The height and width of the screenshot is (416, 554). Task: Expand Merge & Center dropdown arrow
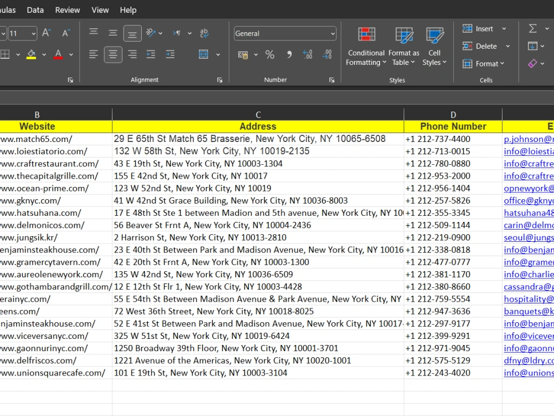tap(218, 54)
